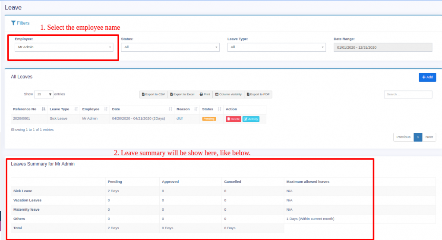This screenshot has width=442, height=240.
Task: View Activity for the Sick Leave entry
Action: [x=251, y=119]
